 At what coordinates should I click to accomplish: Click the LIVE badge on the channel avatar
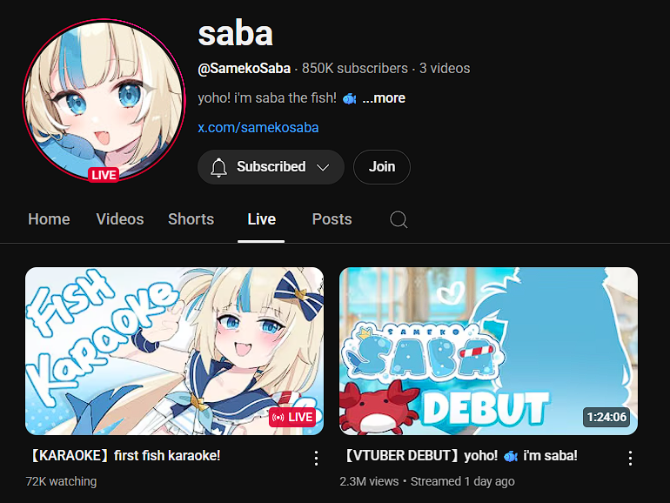tap(104, 175)
